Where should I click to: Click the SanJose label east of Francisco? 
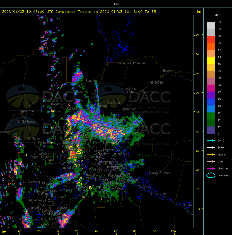(114, 103)
